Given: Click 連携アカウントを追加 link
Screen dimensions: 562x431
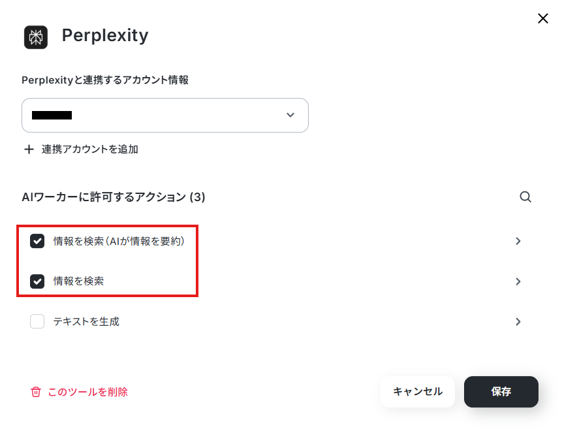Looking at the screenshot, I should (x=89, y=150).
